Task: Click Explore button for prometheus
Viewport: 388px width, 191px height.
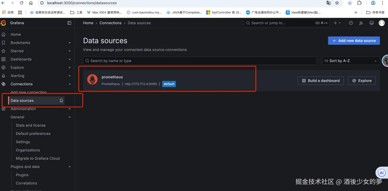Action: click(362, 81)
